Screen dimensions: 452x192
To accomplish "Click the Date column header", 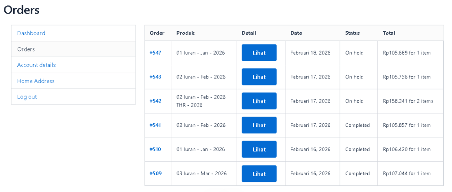I will pos(296,33).
